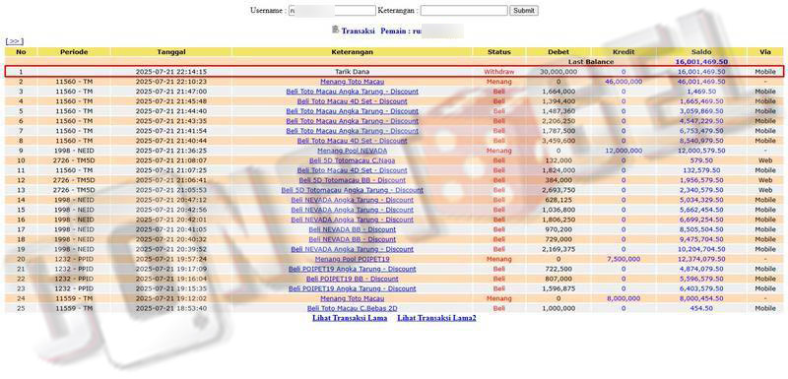Click the Keterangan column header
This screenshot has width=788, height=379.
353,52
